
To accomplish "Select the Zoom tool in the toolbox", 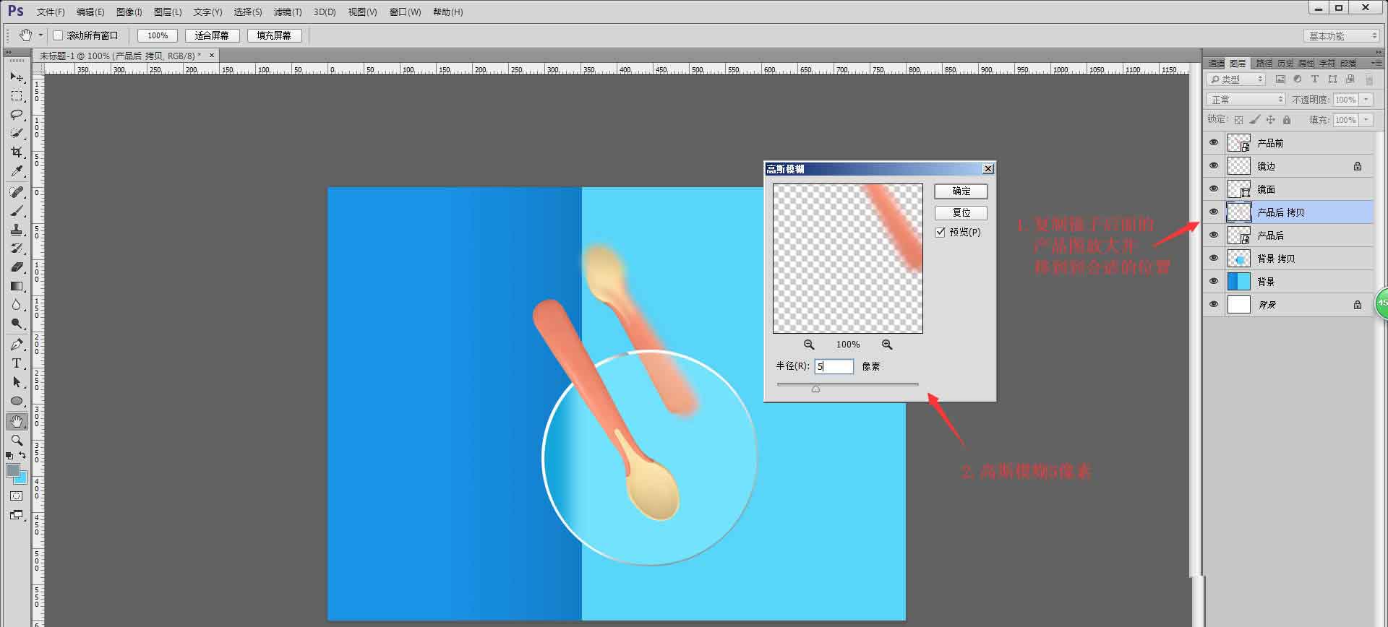I will click(x=17, y=440).
